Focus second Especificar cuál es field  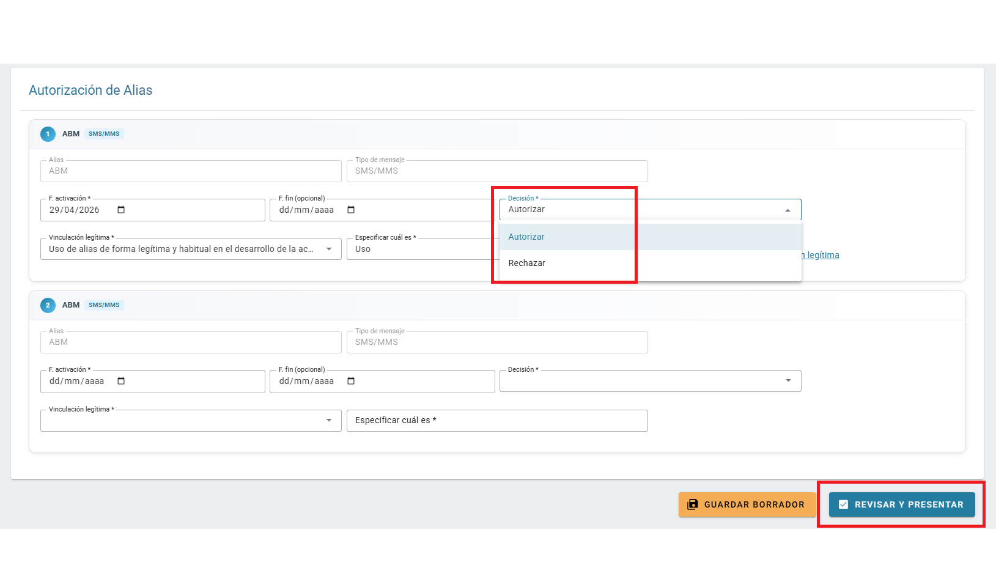(497, 421)
